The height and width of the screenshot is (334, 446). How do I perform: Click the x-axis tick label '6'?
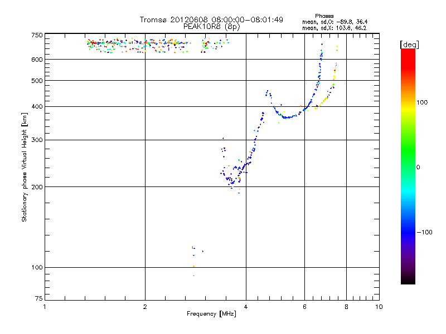click(304, 307)
